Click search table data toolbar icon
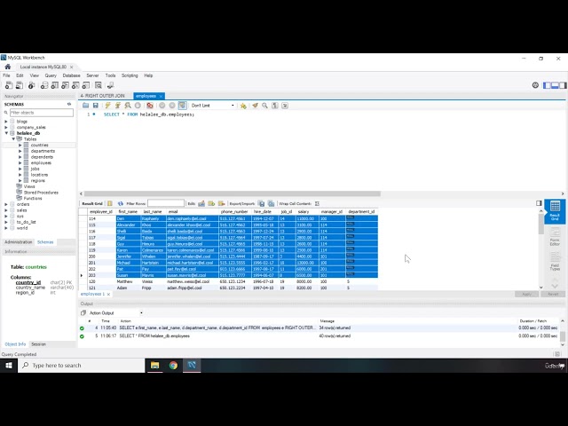 99,85
